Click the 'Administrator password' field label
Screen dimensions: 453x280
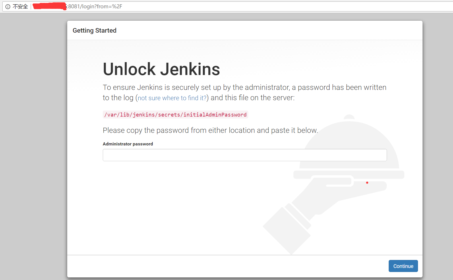(128, 144)
